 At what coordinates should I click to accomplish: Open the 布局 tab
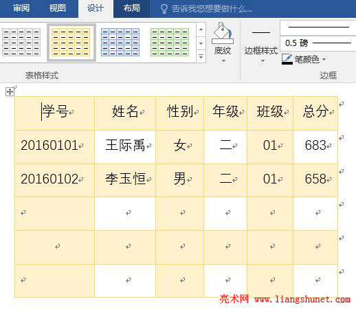coord(131,8)
